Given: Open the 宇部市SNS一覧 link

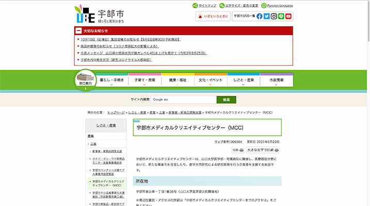Looking at the screenshot, I should coord(244,16).
